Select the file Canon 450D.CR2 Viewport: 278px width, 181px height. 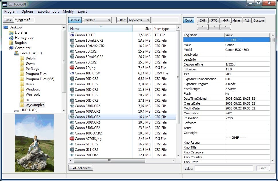coord(122,117)
